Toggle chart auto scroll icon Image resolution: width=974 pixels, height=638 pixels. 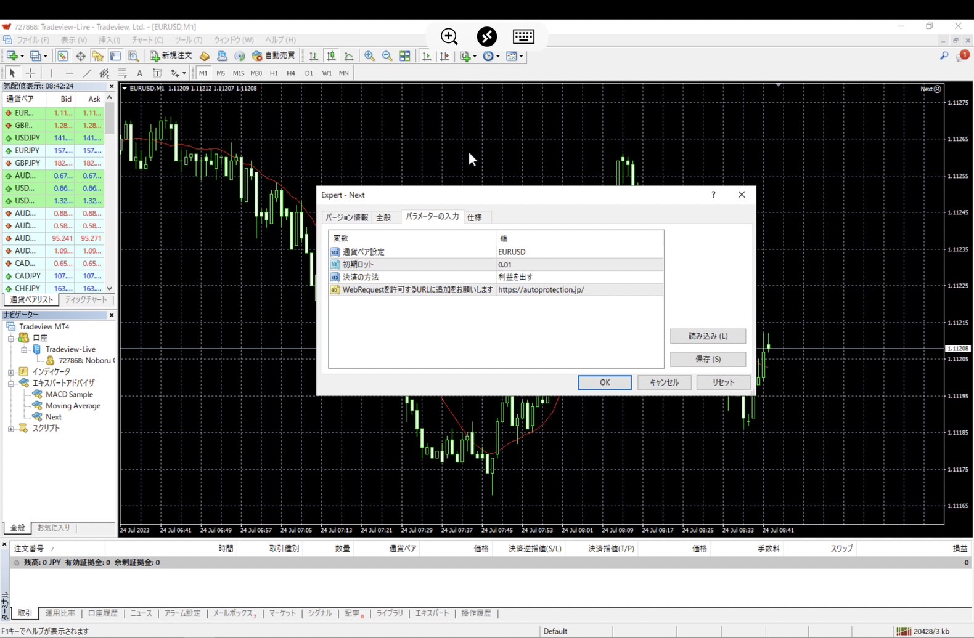pos(427,56)
